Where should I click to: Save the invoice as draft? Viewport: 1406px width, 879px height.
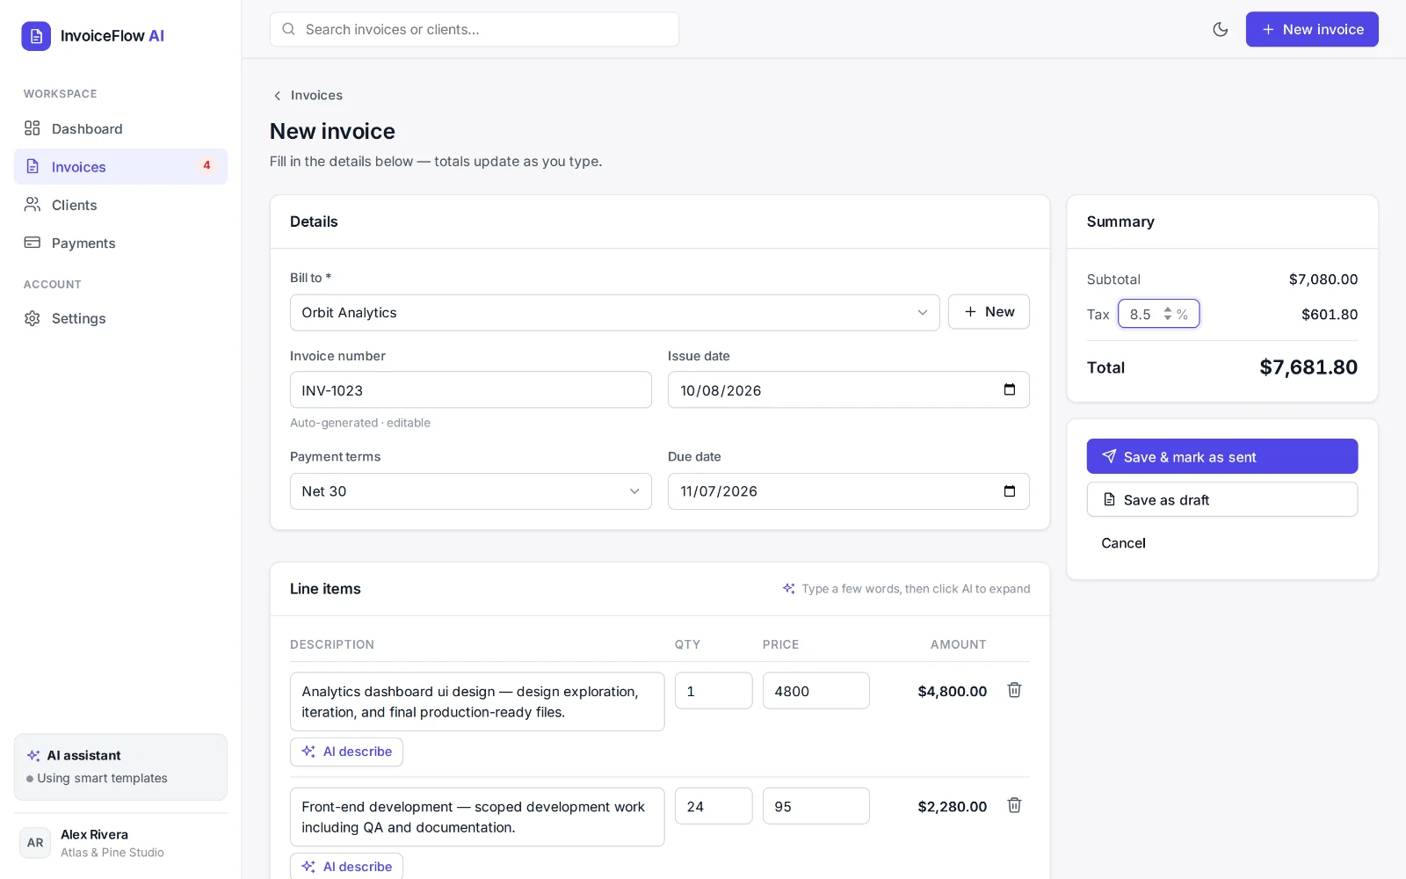1222,499
